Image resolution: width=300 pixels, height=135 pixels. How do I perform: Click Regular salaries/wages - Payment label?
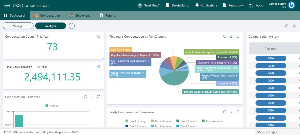(135, 55)
